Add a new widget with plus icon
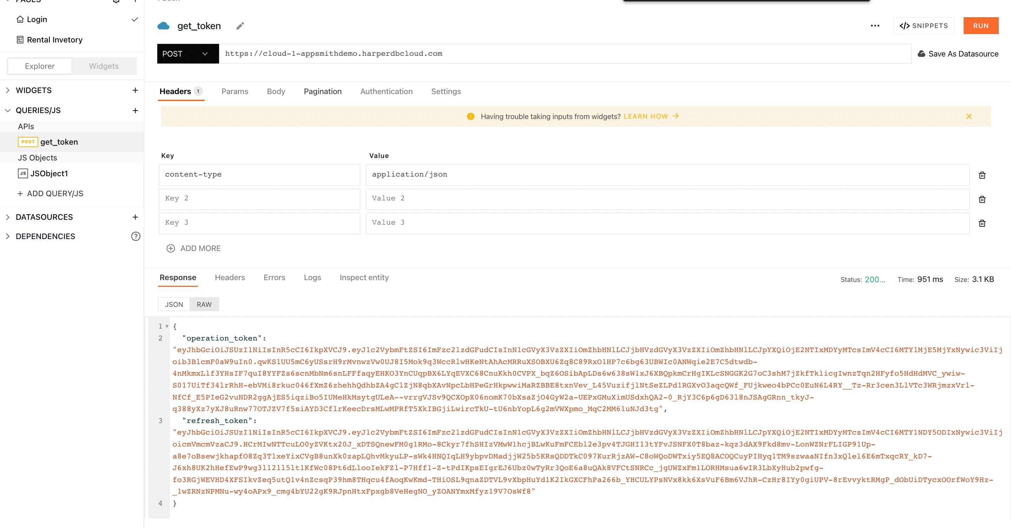The image size is (1011, 528). point(135,90)
